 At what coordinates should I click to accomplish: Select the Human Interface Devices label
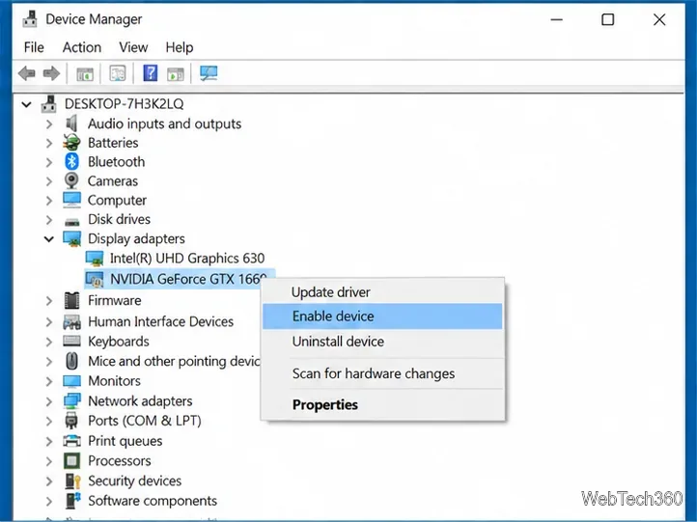160,321
